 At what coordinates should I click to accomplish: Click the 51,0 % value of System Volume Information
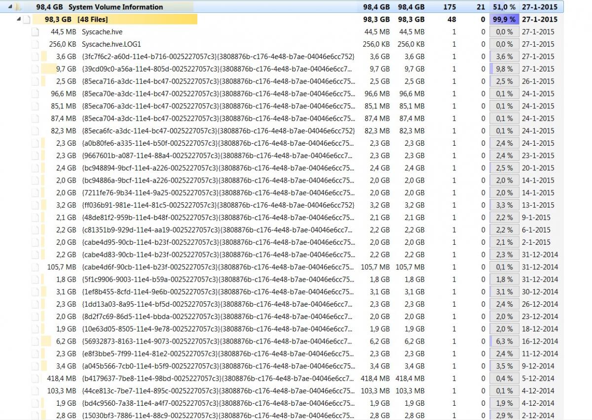(504, 7)
